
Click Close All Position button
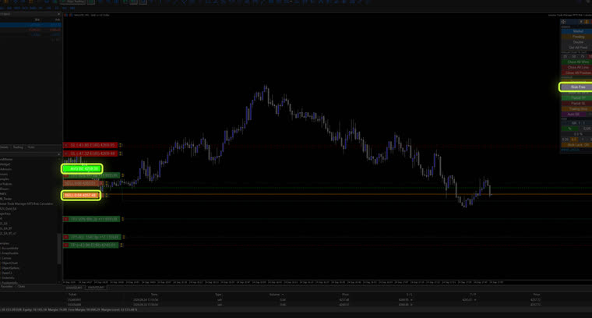click(577, 72)
